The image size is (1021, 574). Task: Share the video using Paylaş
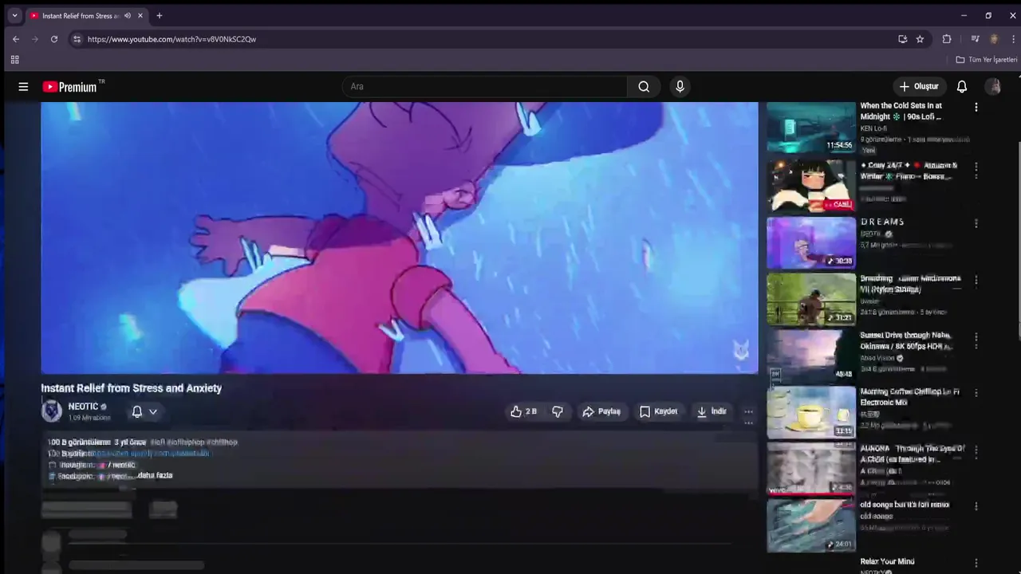[x=601, y=411]
